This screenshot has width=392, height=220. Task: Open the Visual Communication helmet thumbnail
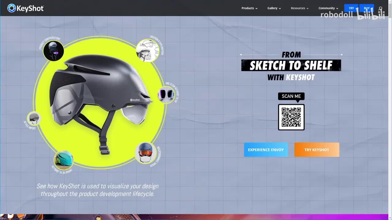[145, 152]
